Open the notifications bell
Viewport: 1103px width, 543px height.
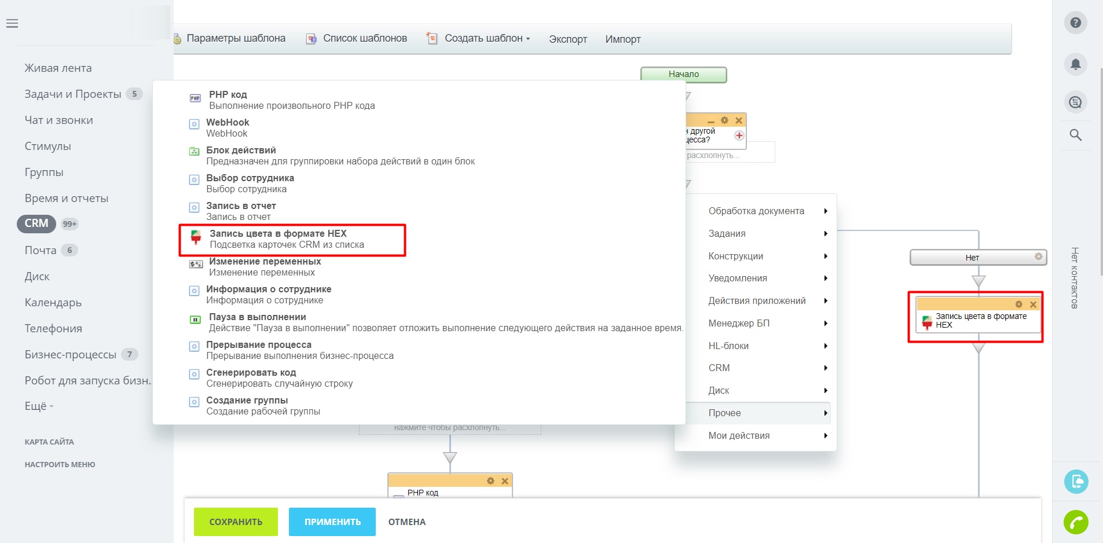coord(1075,64)
